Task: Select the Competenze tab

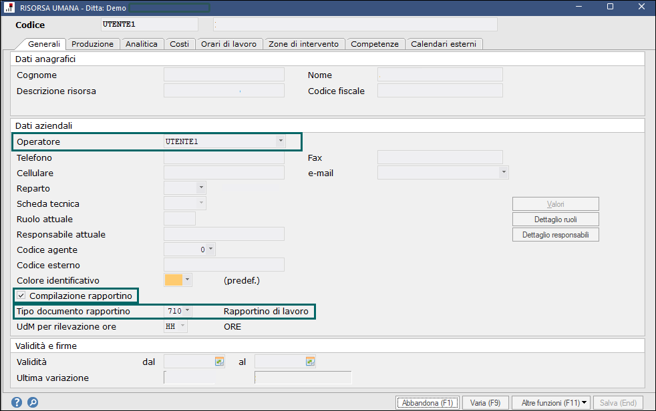Action: tap(375, 44)
